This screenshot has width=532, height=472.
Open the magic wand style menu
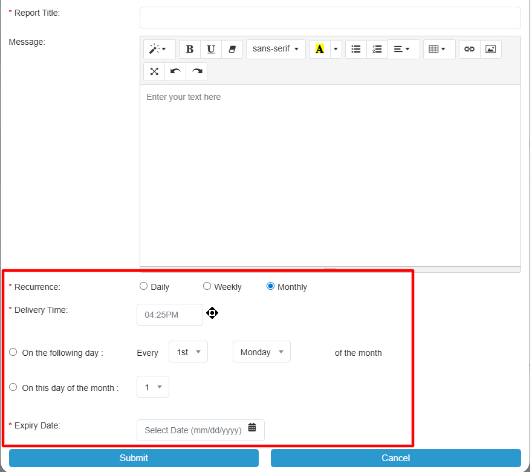point(159,50)
